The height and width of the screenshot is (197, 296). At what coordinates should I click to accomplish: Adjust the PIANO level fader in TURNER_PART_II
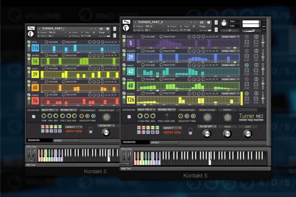pyautogui.click(x=263, y=98)
